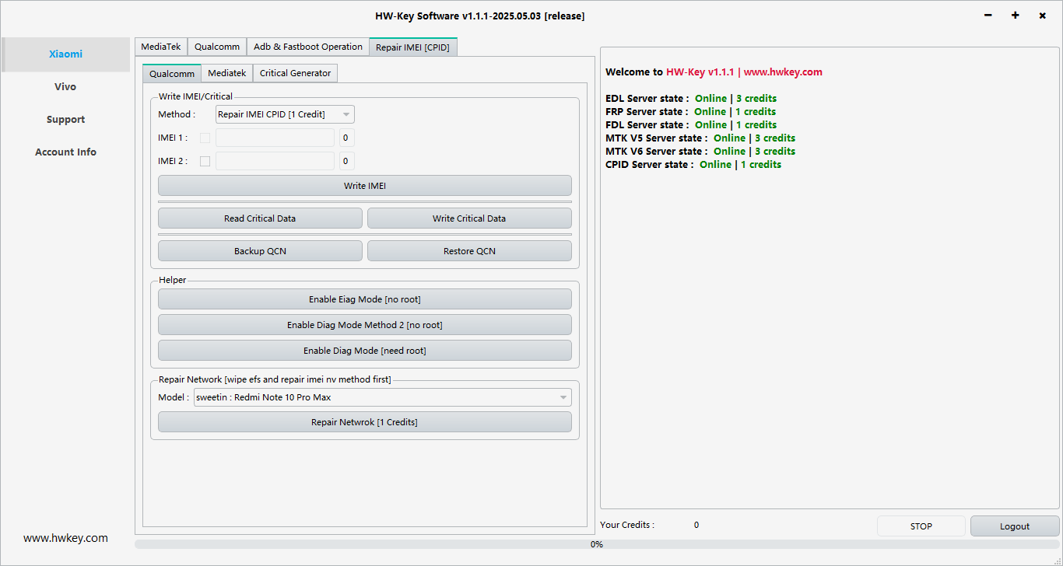Click www.hwkey.com text at sidebar bottom

click(65, 538)
